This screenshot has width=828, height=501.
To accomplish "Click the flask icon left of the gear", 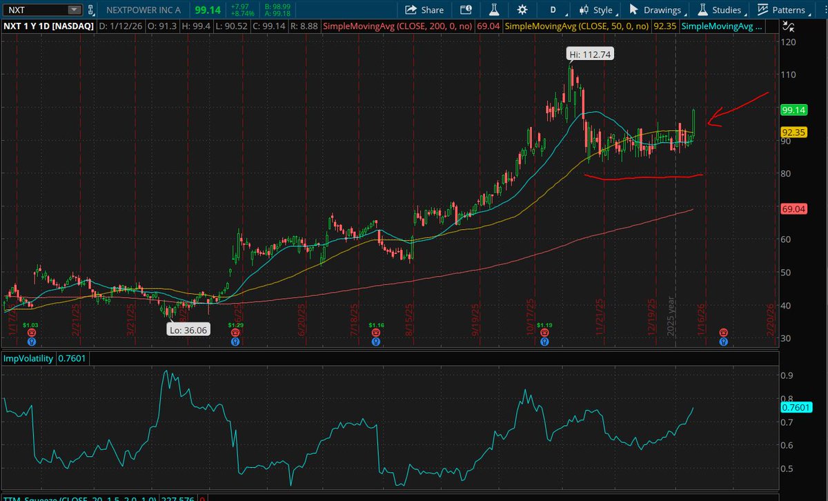I will point(493,10).
